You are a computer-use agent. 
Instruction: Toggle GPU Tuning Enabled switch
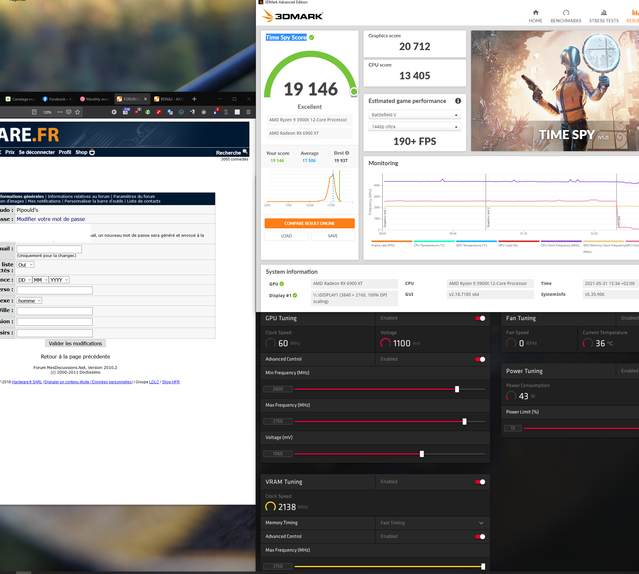pos(480,318)
